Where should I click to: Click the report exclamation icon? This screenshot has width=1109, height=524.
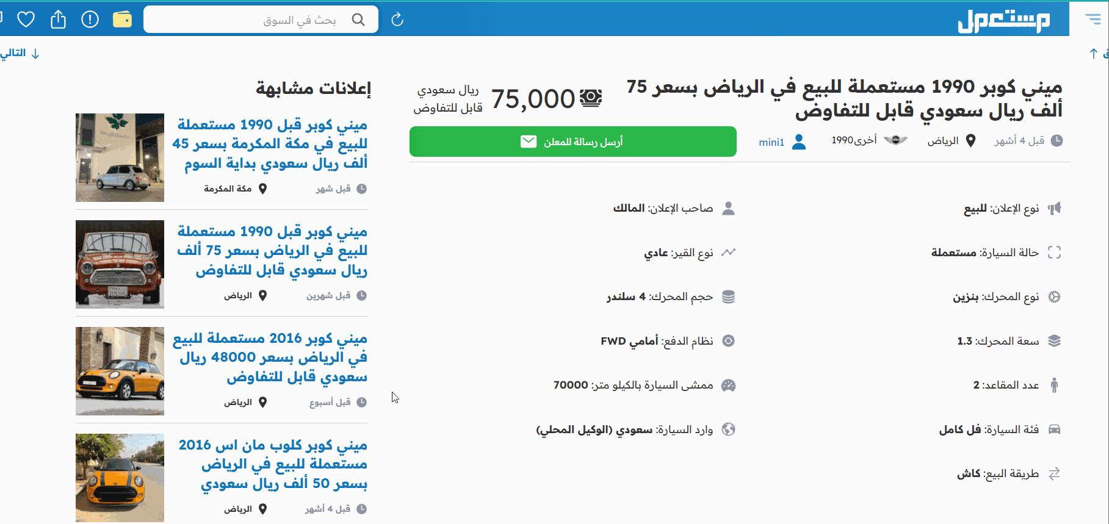pos(90,20)
